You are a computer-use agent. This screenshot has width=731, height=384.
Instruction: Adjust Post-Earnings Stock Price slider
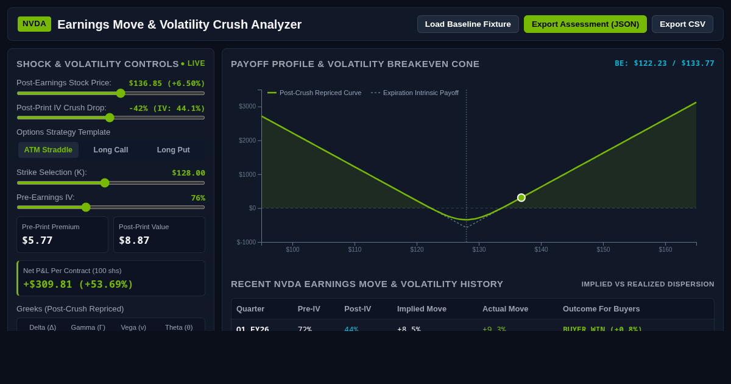point(111,93)
